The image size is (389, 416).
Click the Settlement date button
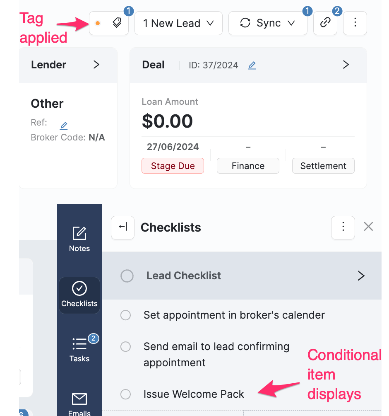click(x=323, y=166)
